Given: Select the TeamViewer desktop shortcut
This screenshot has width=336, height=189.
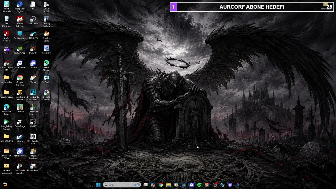Looking at the screenshot, I should coord(20,65).
